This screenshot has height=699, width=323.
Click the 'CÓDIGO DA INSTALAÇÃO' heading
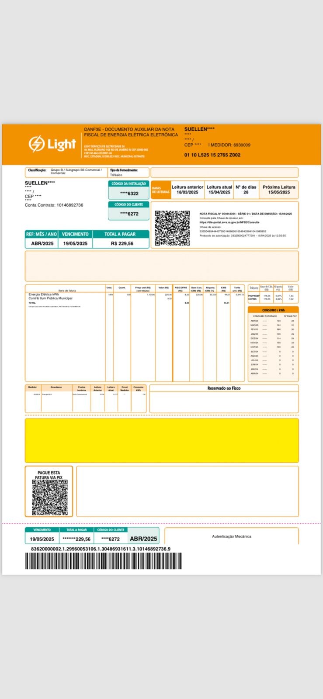(x=129, y=184)
